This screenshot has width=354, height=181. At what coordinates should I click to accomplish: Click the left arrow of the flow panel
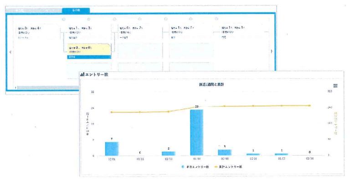[10, 52]
